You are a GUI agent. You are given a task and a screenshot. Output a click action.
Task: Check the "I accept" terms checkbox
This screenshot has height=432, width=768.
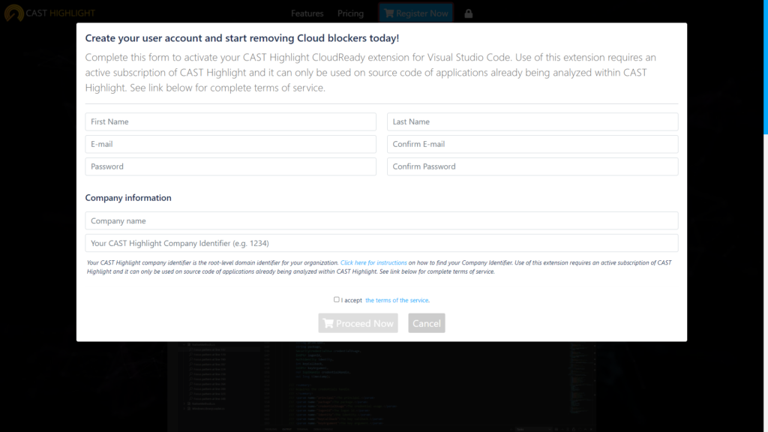click(337, 298)
